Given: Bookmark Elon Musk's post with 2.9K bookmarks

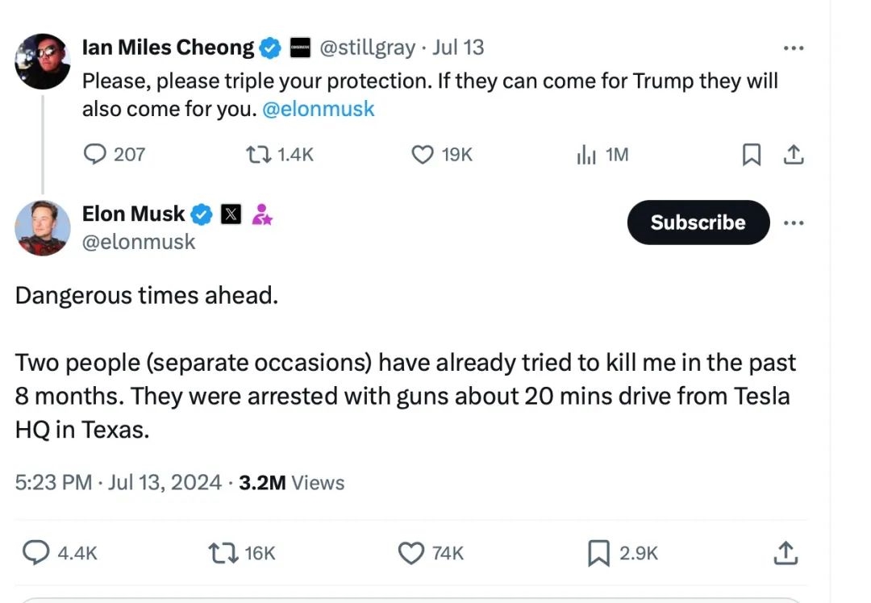Looking at the screenshot, I should [598, 552].
